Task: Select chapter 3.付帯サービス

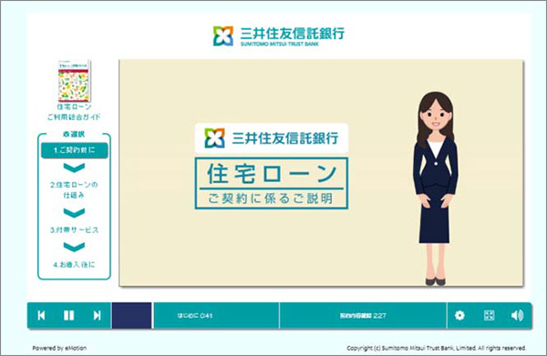Action: pyautogui.click(x=75, y=230)
